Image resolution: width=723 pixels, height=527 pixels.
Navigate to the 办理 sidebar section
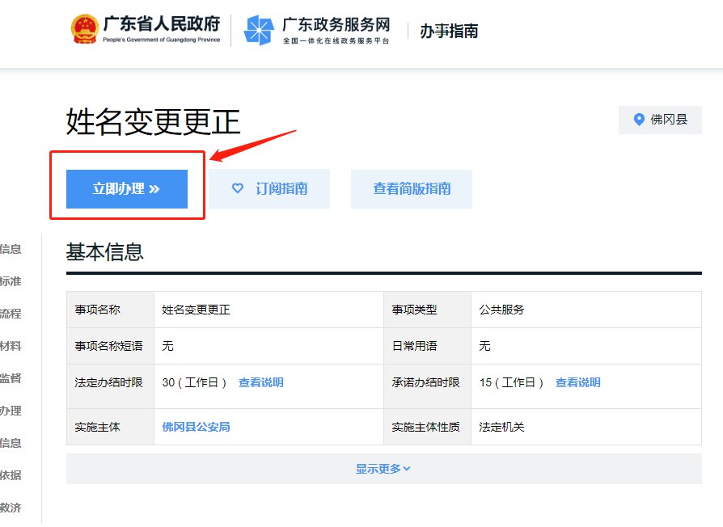point(11,411)
